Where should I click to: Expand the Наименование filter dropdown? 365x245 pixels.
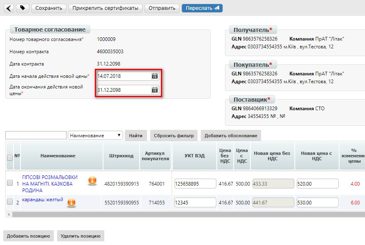coord(95,135)
